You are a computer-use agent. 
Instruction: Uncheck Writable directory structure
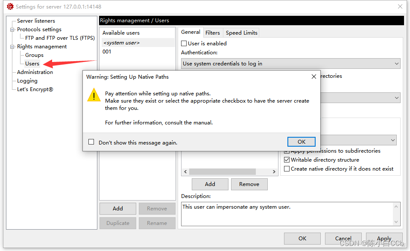point(287,159)
